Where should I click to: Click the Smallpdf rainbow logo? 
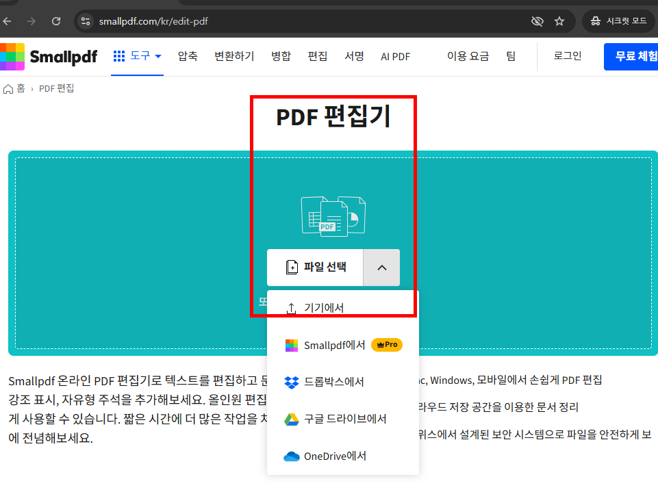point(14,56)
